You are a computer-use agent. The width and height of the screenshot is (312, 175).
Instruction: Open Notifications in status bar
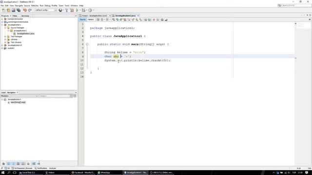click(41, 168)
